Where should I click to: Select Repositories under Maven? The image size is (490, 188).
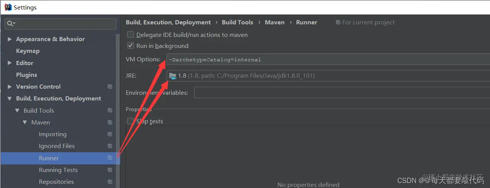pyautogui.click(x=56, y=182)
